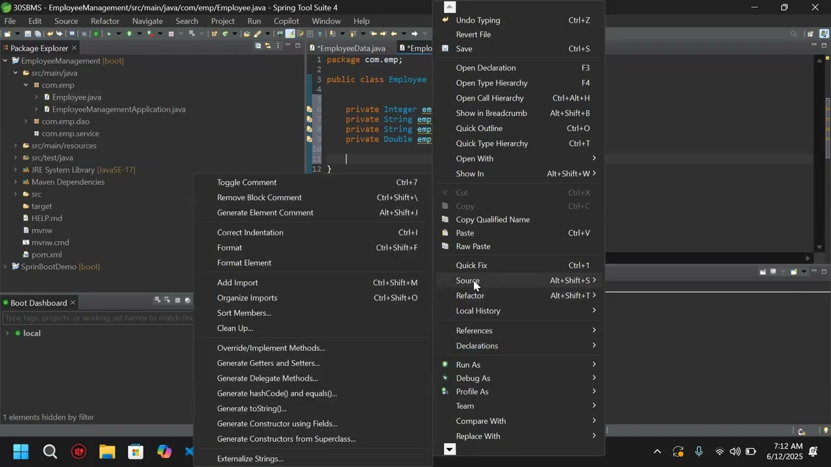Switch to the Java perspective icon
This screenshot has width=831, height=467.
(823, 34)
